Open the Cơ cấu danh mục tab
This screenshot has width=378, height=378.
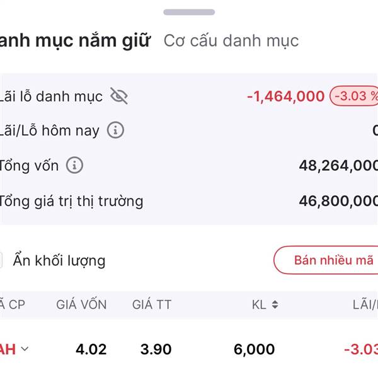click(231, 41)
